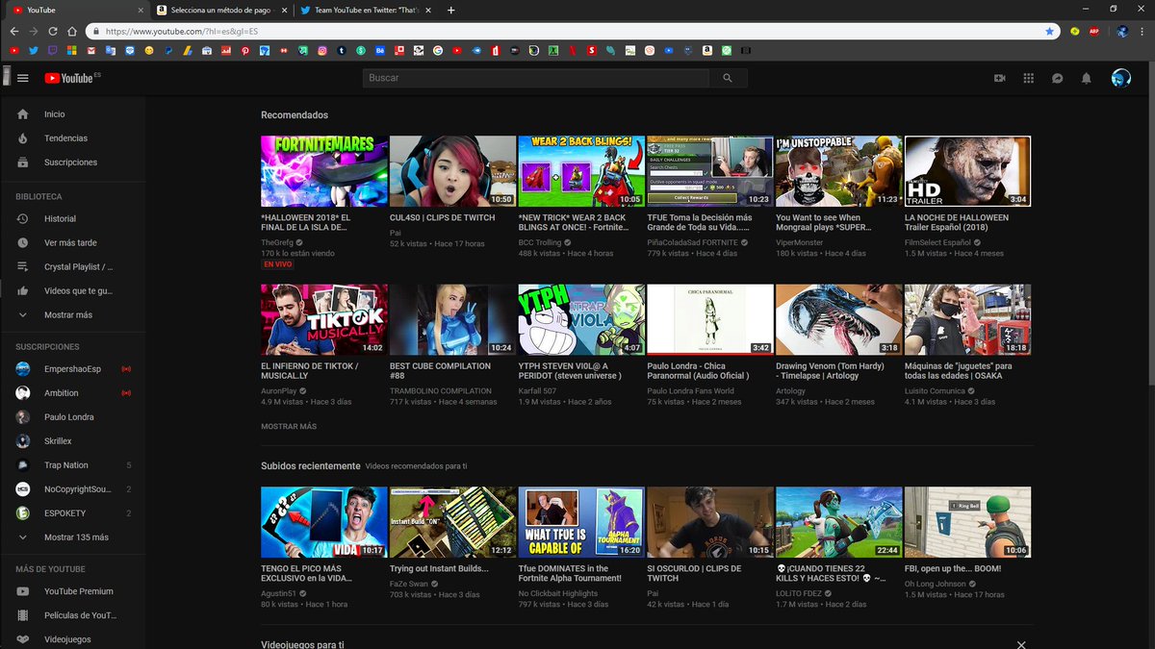Open the YouTube account avatar menu
1155x649 pixels.
pos(1120,78)
